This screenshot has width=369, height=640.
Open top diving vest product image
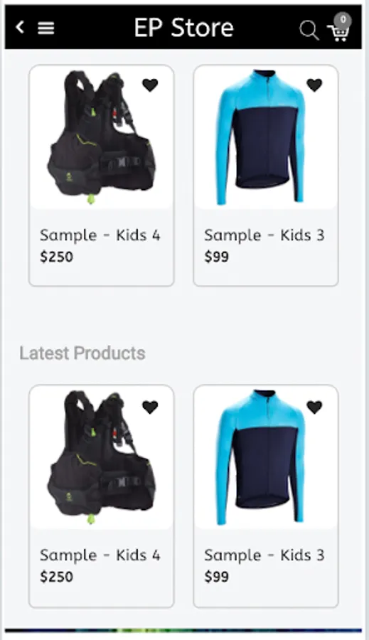point(101,137)
